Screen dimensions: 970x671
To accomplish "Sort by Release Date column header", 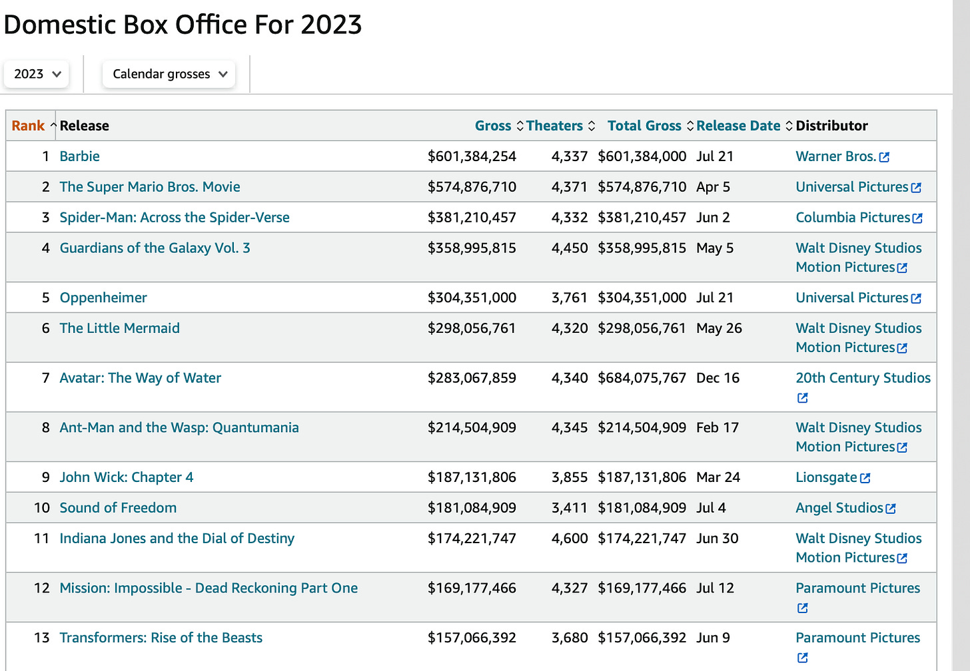I will (738, 126).
